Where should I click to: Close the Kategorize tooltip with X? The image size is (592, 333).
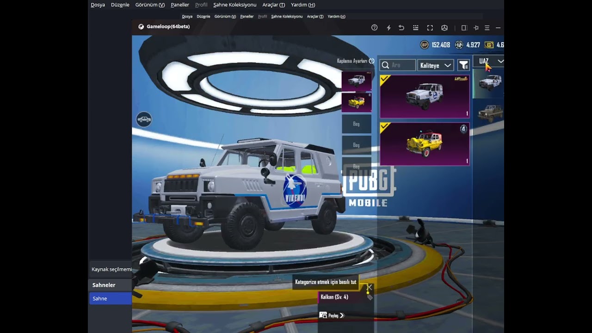370,287
